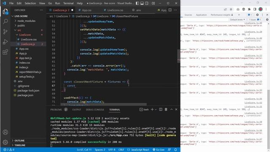Open .gitignore in explorer
Viewport: 270px width, 152px height.
(x=24, y=86)
